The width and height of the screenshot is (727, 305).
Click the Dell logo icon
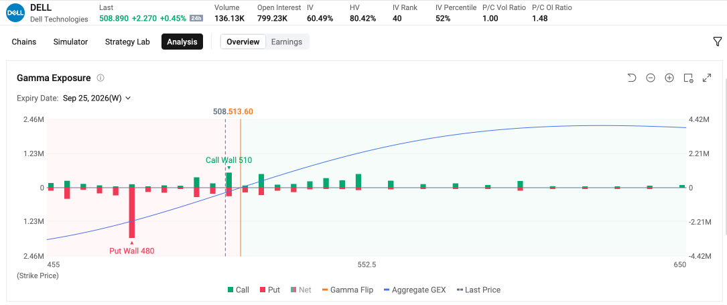point(15,13)
